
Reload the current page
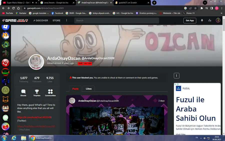coord(13,8)
